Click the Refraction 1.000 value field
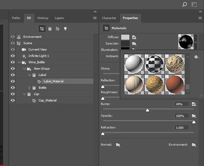The image size is (204, 166). (x=181, y=127)
